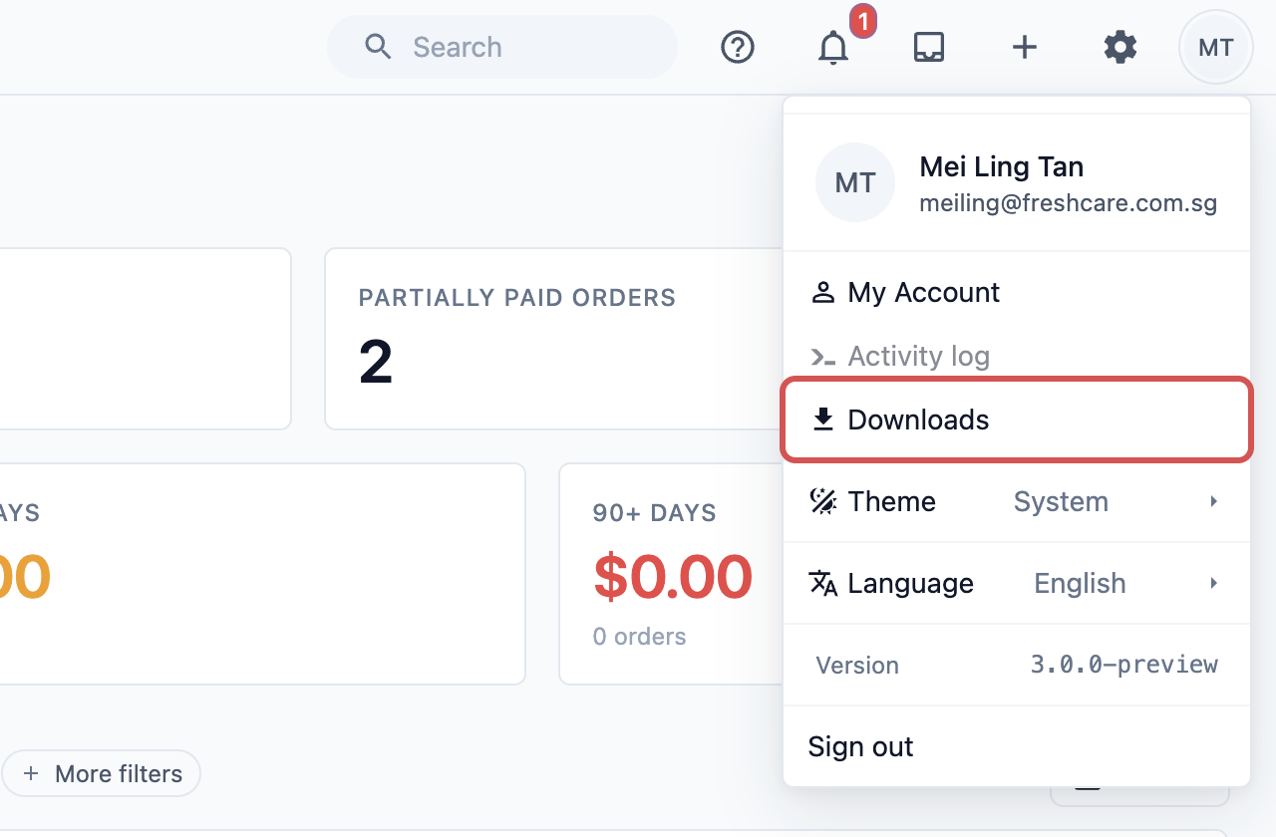
Task: Click the person icon beside My Account
Action: (822, 292)
